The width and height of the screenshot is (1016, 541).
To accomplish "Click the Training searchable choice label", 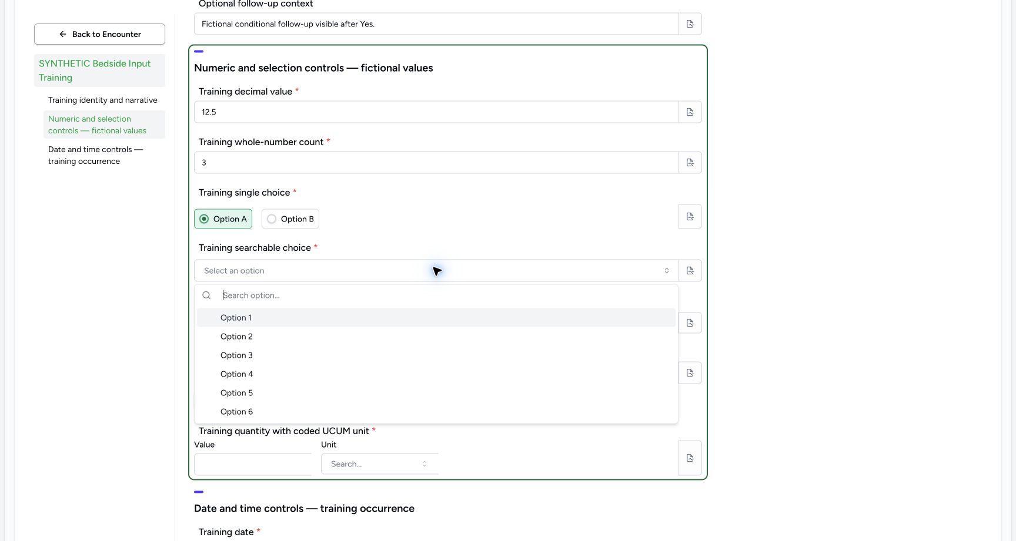I will tap(255, 248).
